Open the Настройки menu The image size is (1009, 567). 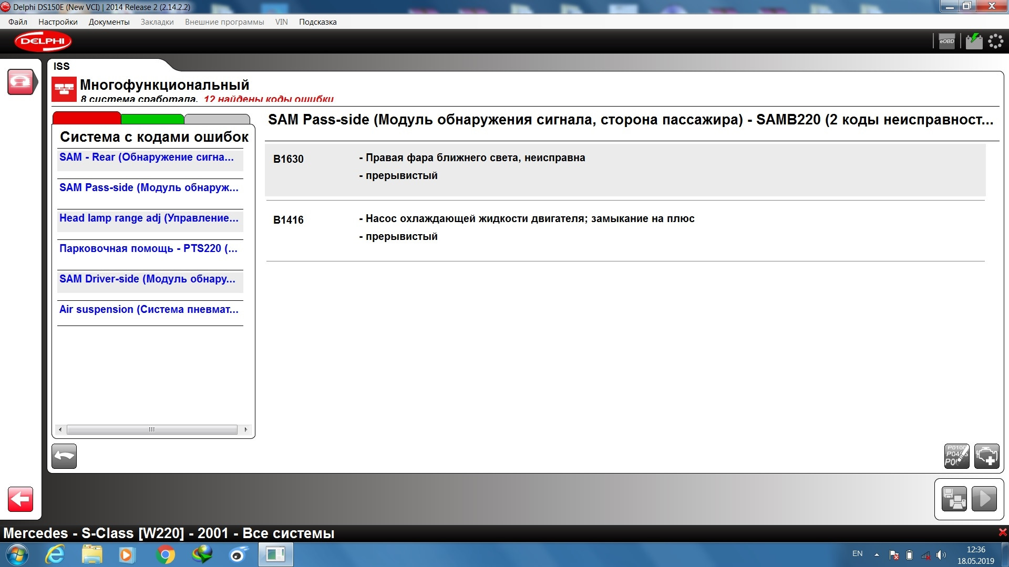58,22
